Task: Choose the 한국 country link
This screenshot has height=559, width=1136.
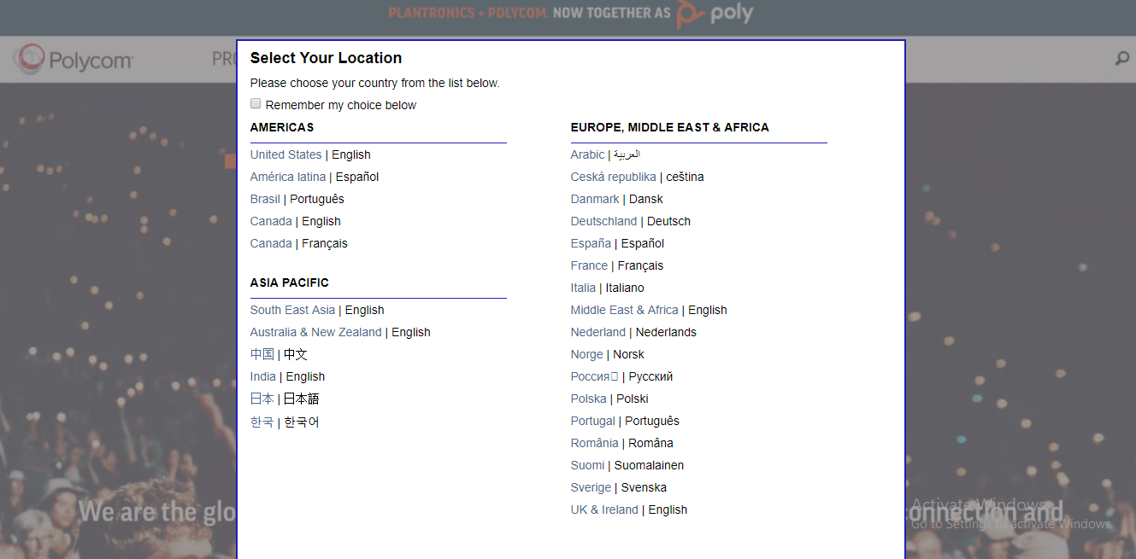Action: pyautogui.click(x=262, y=422)
